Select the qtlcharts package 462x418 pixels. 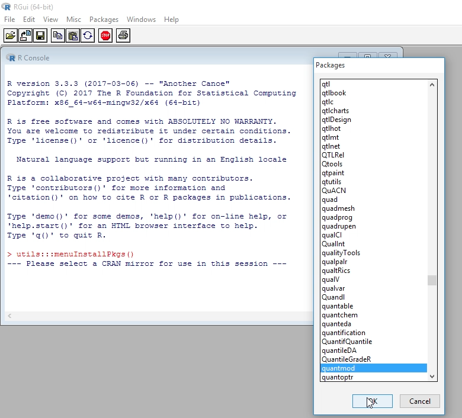373,111
